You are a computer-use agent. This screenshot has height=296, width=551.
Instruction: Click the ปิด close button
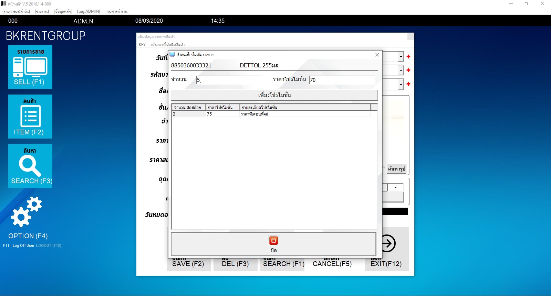273,244
